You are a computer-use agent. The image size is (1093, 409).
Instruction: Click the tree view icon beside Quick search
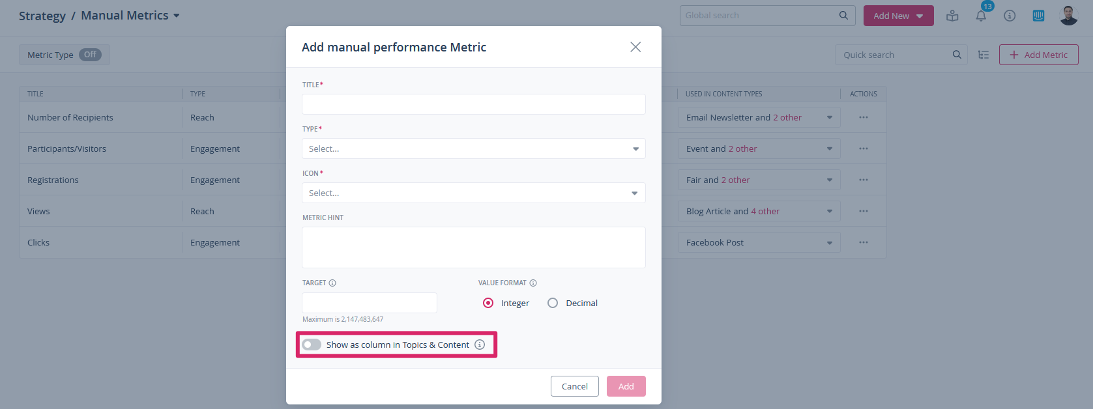pos(984,55)
